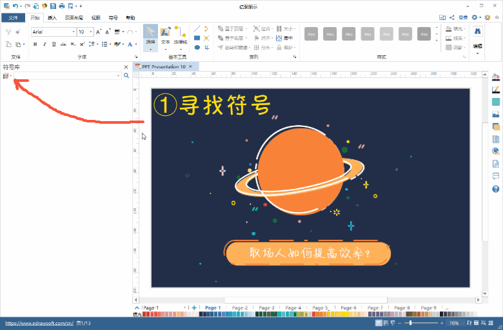Switch to the Page Layout (页面布局) tab
Viewport: 503px width, 330px height.
[74, 17]
